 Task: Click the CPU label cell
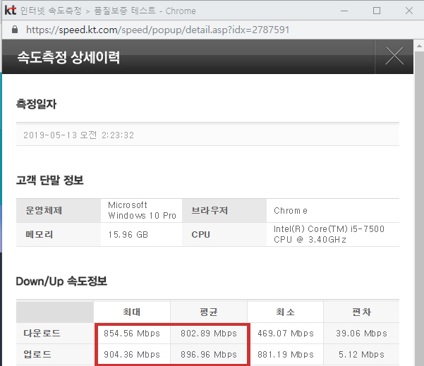[224, 234]
